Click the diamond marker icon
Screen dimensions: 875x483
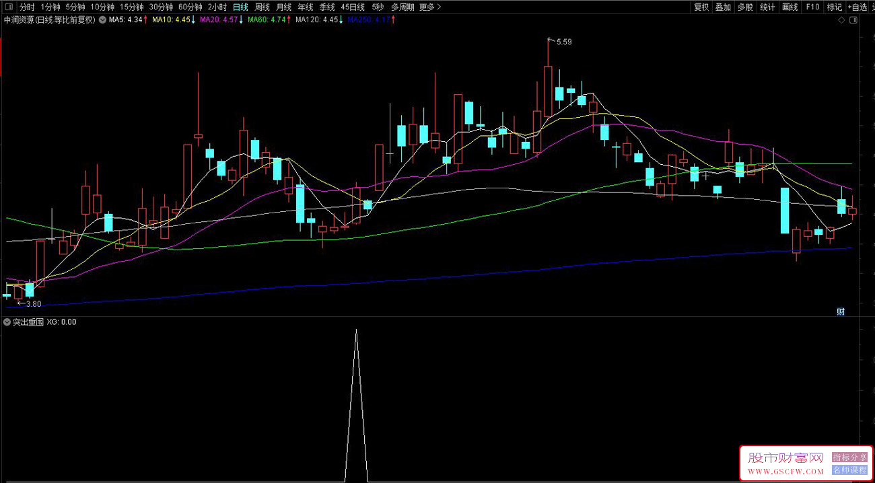[x=841, y=20]
